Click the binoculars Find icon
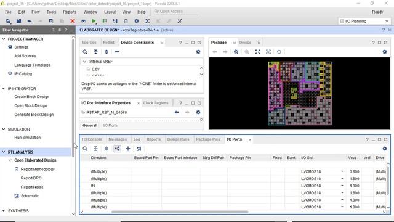 (x=83, y=21)
